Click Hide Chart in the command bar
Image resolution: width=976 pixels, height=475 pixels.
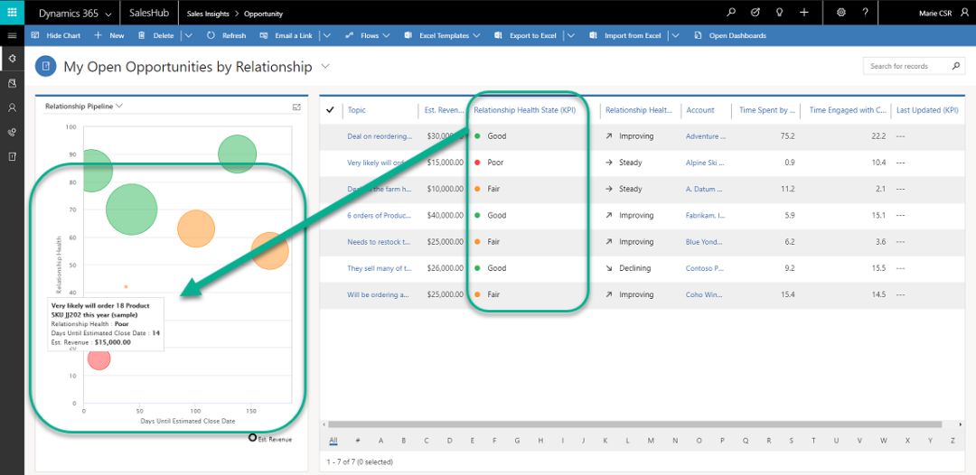coord(56,35)
